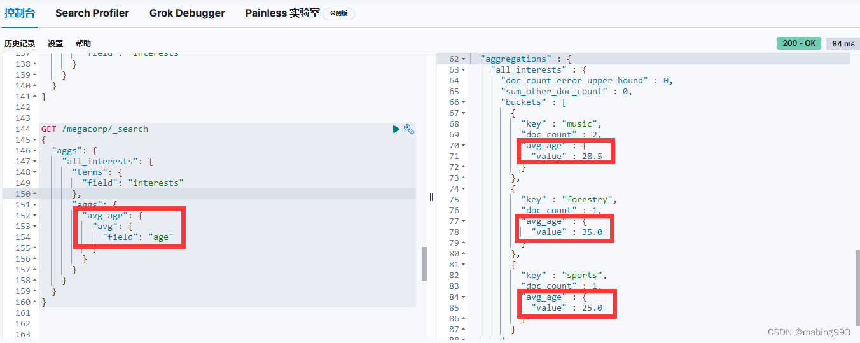Open the Search Profiler tab

[x=92, y=13]
